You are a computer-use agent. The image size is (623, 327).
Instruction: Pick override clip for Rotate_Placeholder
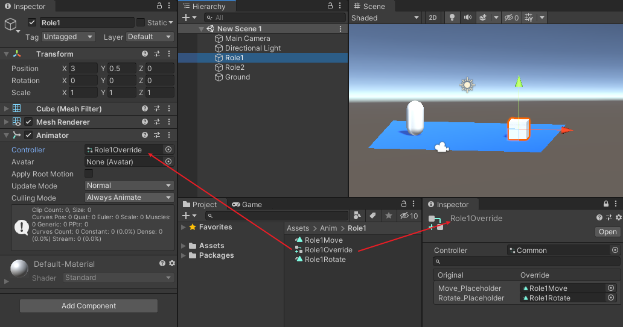(611, 297)
